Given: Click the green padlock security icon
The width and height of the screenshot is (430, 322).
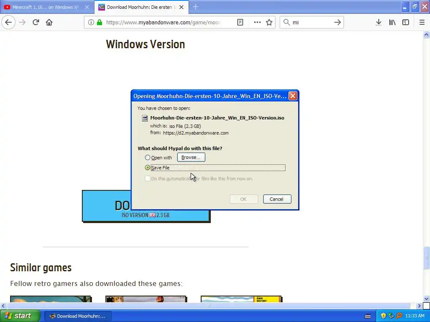Looking at the screenshot, I should (100, 22).
